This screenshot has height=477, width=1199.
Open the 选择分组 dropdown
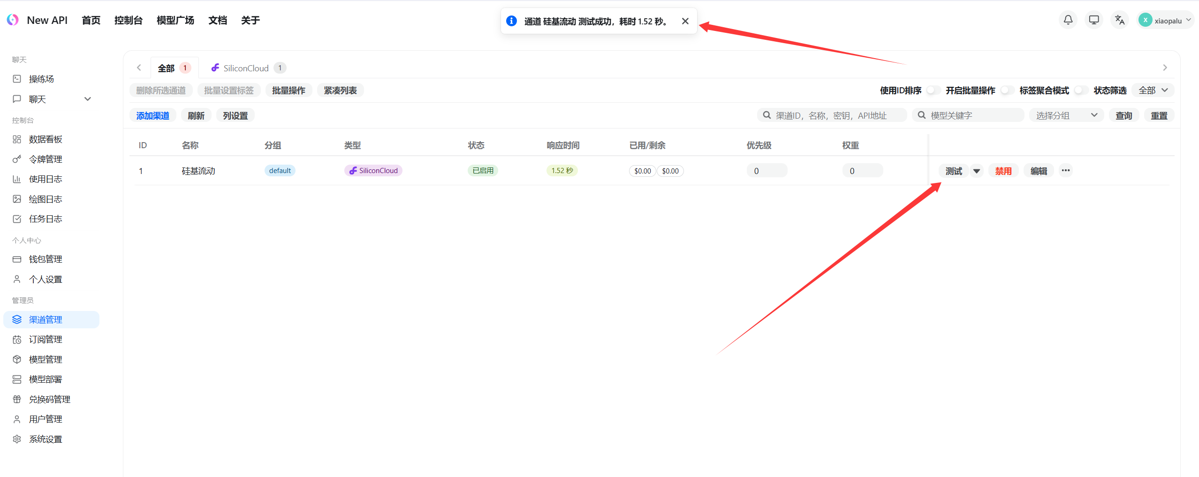(x=1066, y=115)
